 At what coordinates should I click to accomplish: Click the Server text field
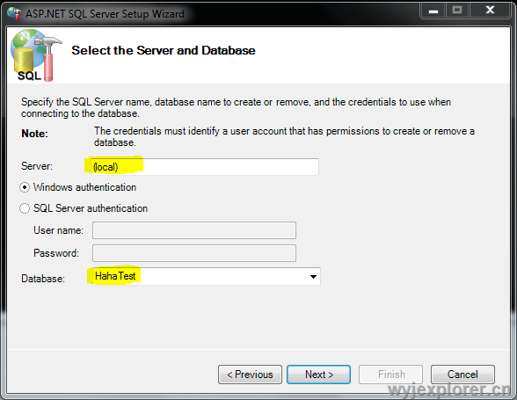(205, 167)
